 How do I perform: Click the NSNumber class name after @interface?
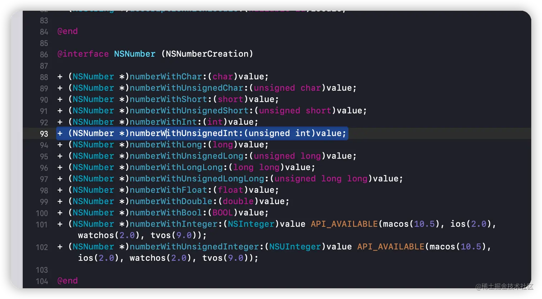135,54
